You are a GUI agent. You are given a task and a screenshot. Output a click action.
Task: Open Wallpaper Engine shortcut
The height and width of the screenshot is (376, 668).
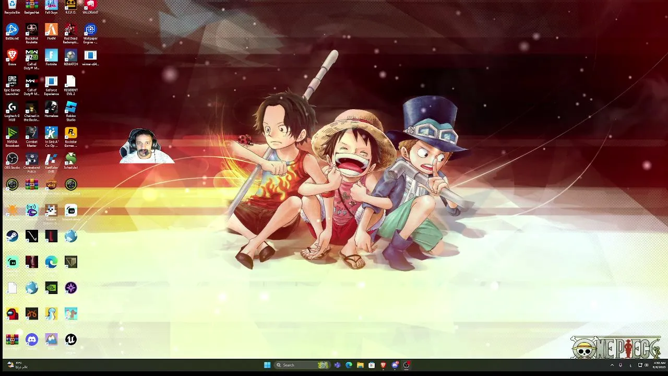[x=90, y=33]
